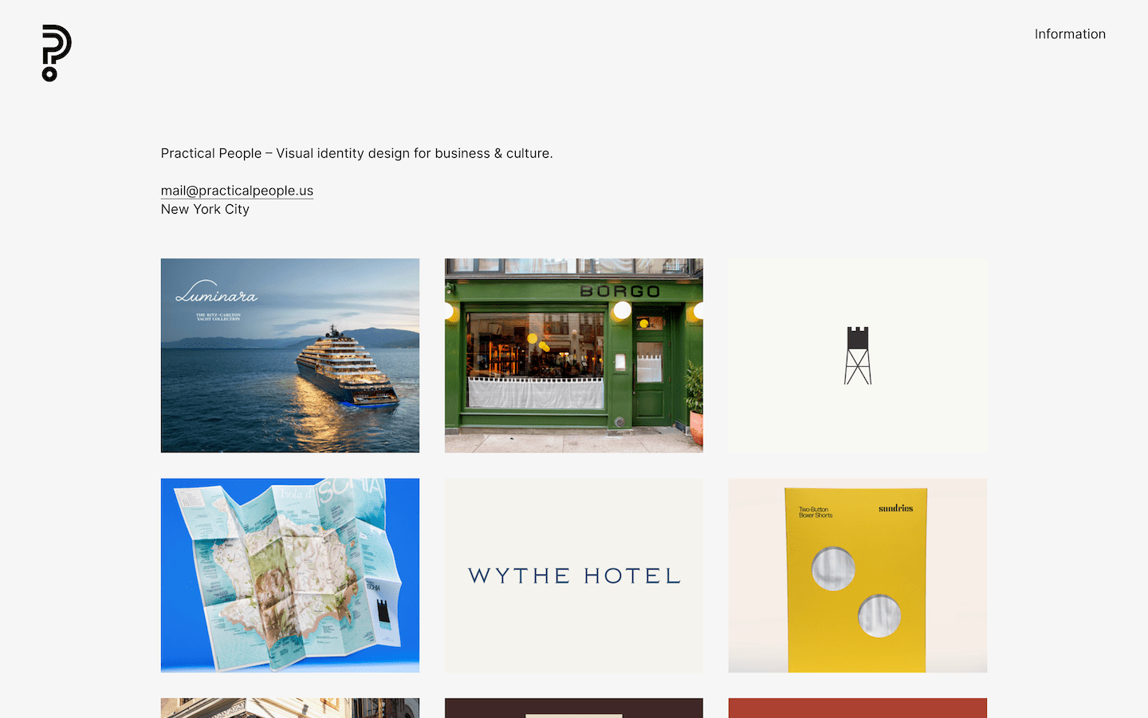Viewport: 1148px width, 718px height.
Task: Click the upper silver button on yellow package
Action: tap(833, 569)
